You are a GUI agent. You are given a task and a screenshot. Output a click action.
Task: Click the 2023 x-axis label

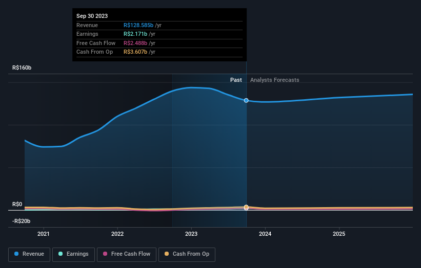point(191,234)
